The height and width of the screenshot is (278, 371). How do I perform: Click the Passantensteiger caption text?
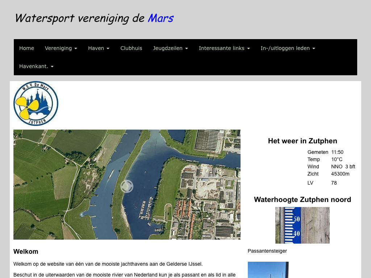pos(267,251)
